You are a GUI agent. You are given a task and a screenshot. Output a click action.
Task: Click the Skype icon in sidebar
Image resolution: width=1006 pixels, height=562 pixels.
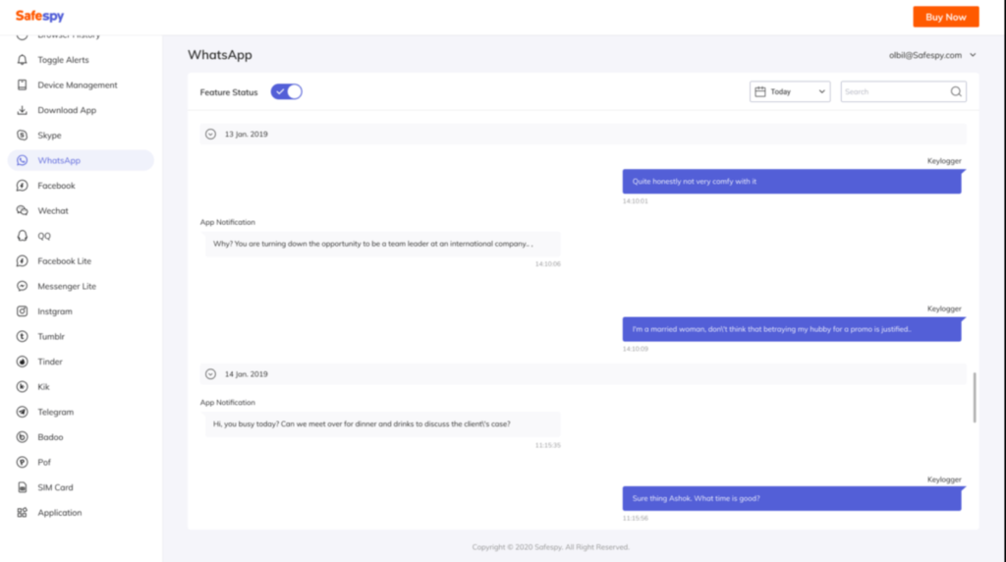22,136
